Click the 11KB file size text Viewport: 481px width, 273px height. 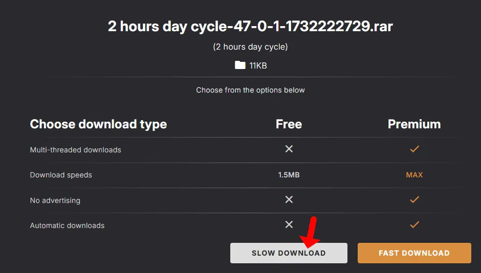258,65
